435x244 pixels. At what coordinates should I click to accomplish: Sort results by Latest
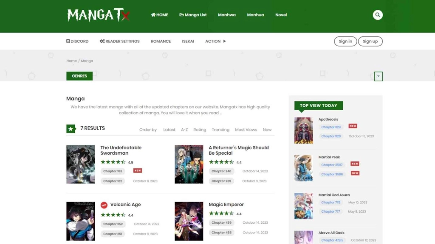click(x=169, y=130)
